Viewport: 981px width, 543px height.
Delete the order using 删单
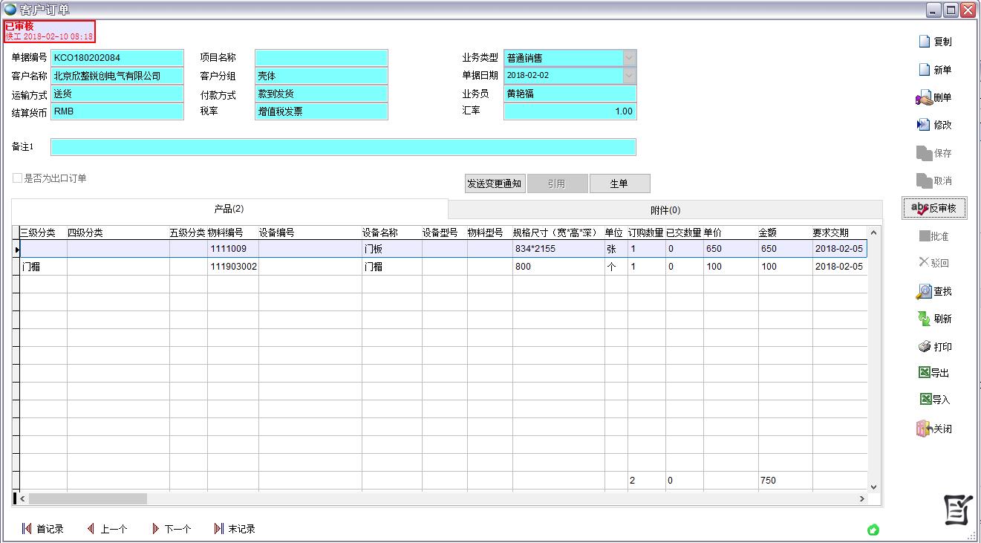(x=924, y=97)
